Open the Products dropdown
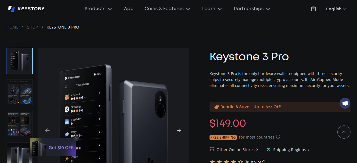The image size is (357, 163). click(98, 8)
